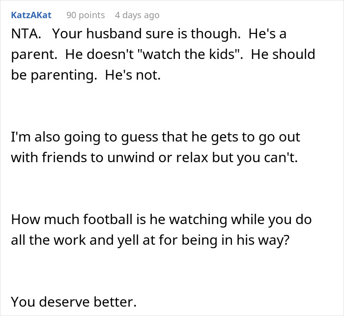The width and height of the screenshot is (344, 316).
Task: Open the KatzAKat user profile link
Action: click(30, 15)
